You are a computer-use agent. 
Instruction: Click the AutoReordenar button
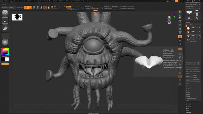pyautogui.click(x=197, y=68)
